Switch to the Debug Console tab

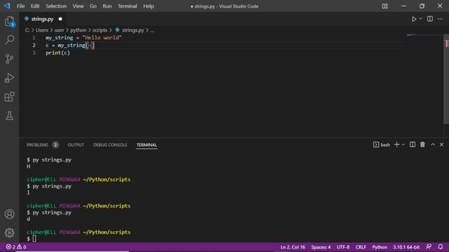point(110,145)
